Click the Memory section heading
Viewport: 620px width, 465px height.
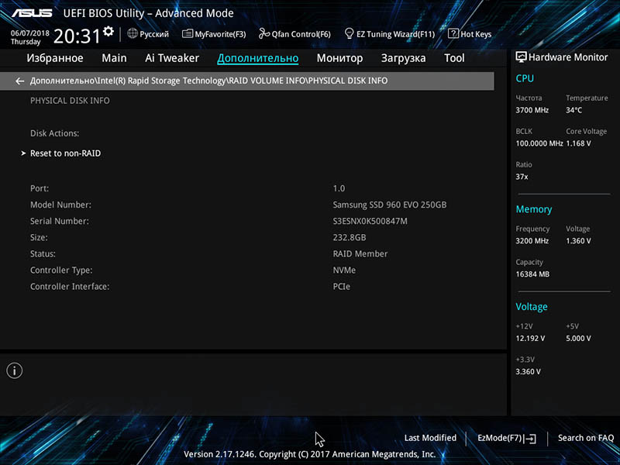point(534,209)
